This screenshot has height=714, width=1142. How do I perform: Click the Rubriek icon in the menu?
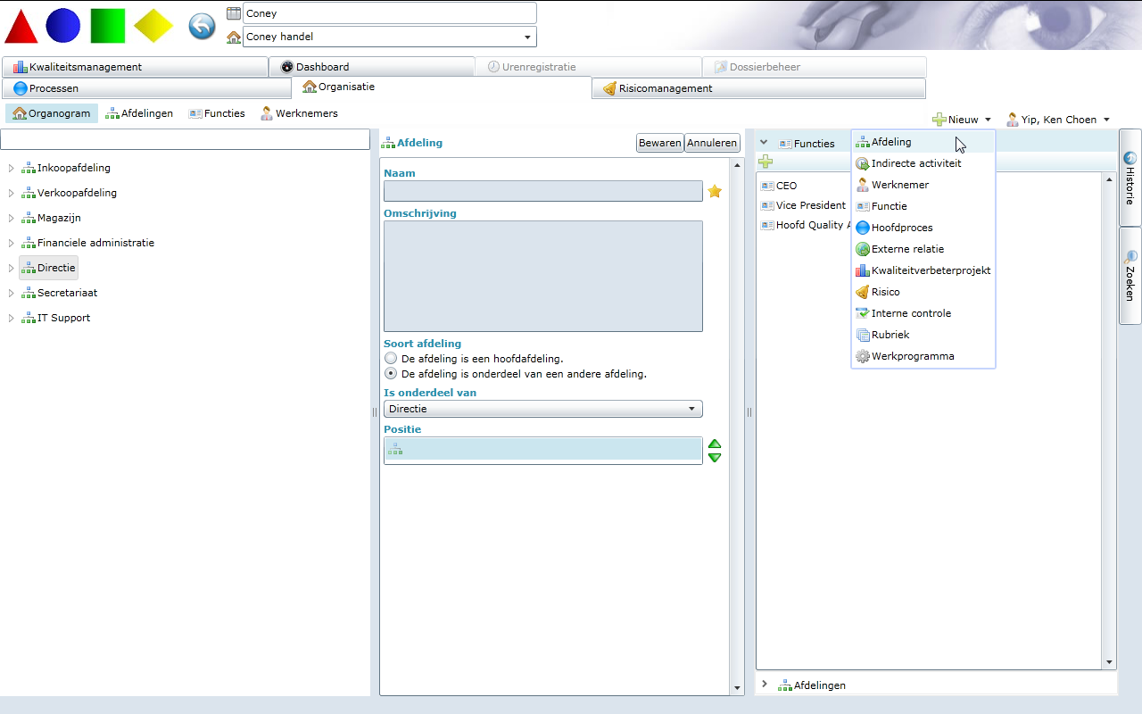pos(863,335)
